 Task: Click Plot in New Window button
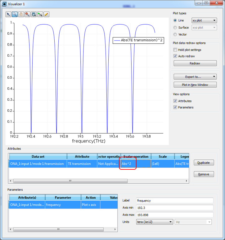[195, 85]
